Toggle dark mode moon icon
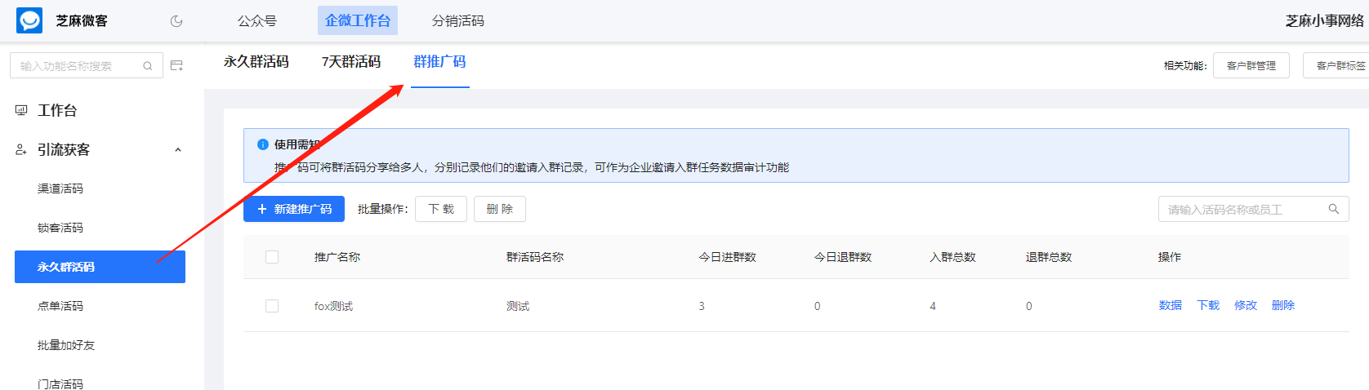 click(x=176, y=21)
